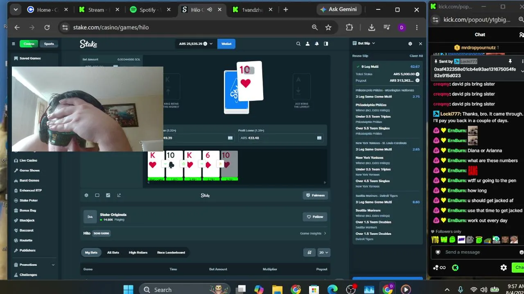Open the Stake hamburger menu
The height and width of the screenshot is (294, 524).
[13, 44]
